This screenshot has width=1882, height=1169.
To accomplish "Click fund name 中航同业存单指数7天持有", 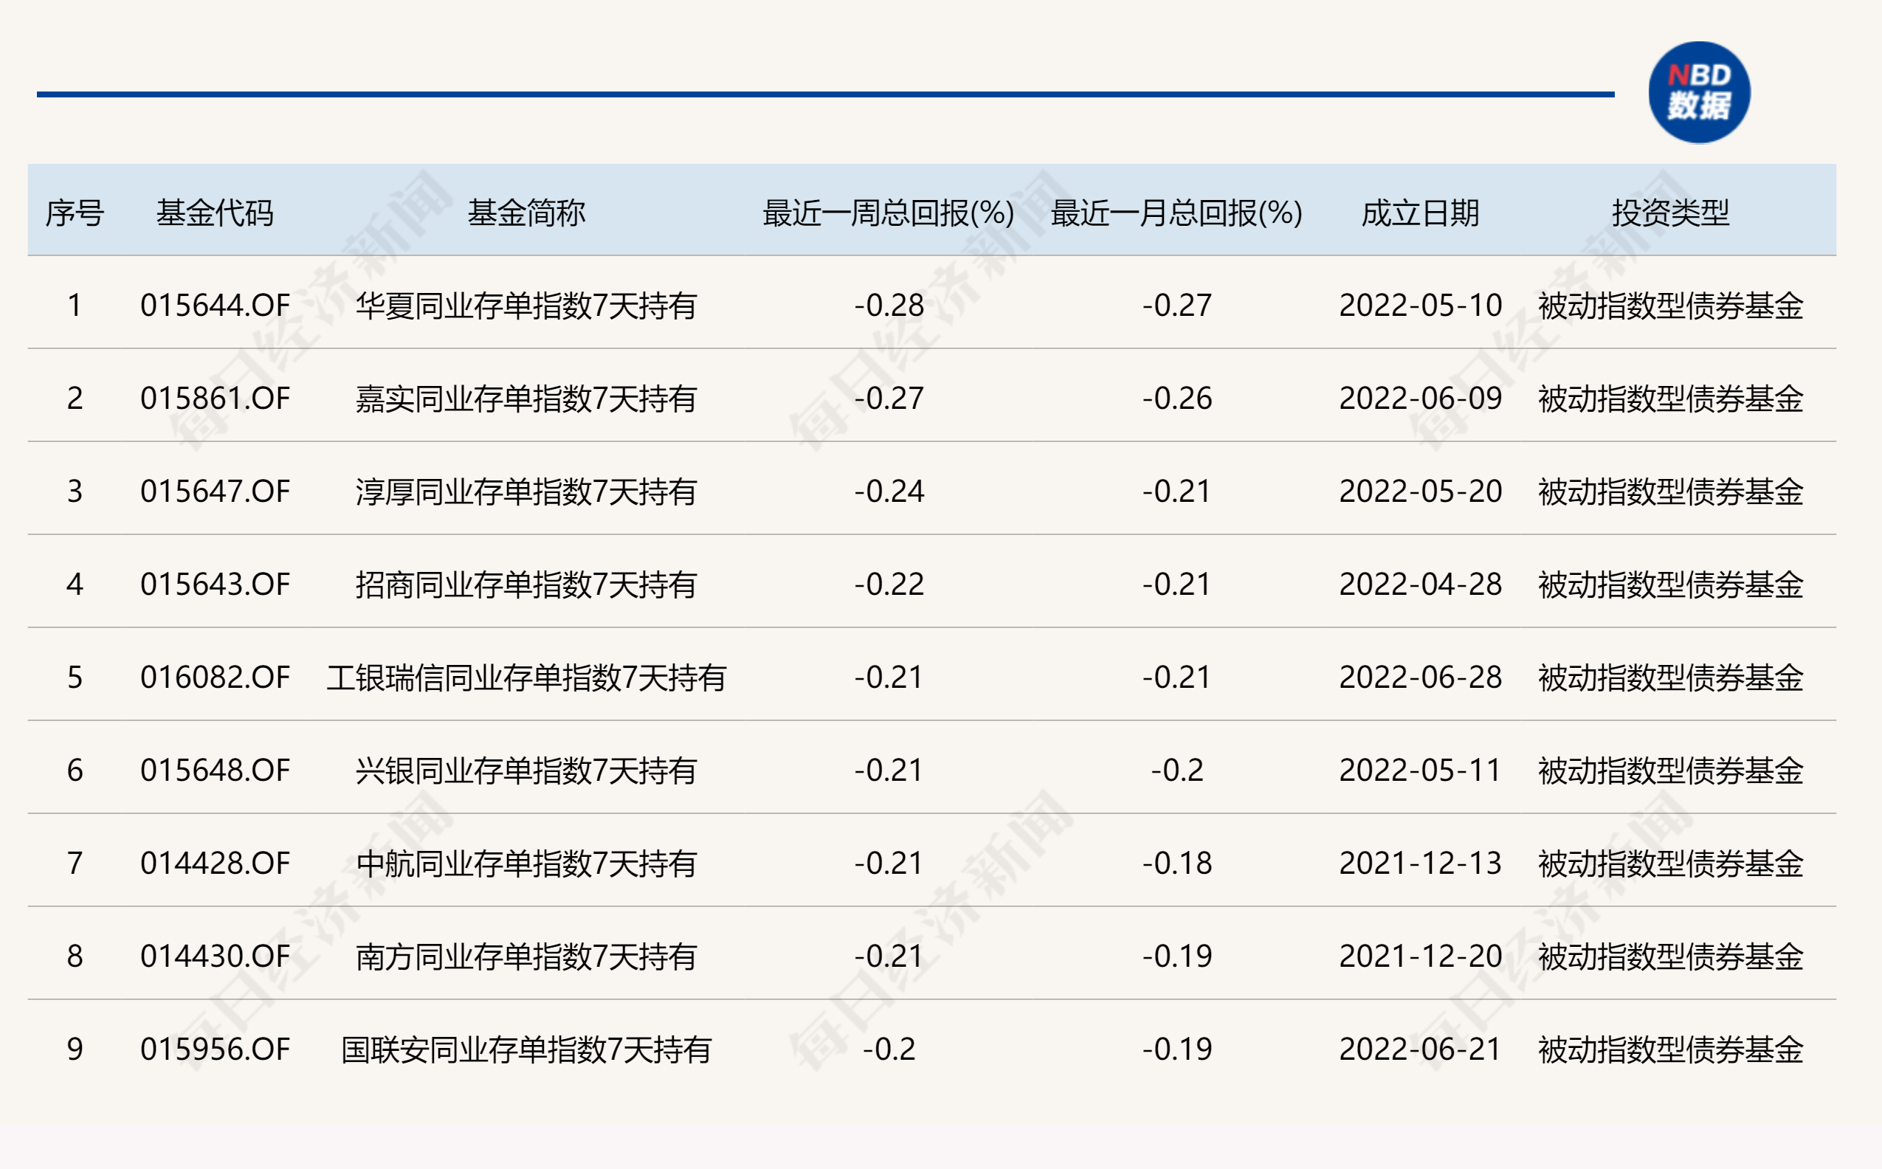I will 526,863.
